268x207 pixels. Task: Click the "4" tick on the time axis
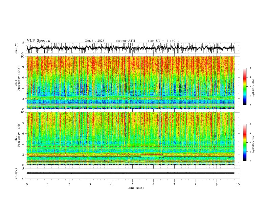click(111, 184)
